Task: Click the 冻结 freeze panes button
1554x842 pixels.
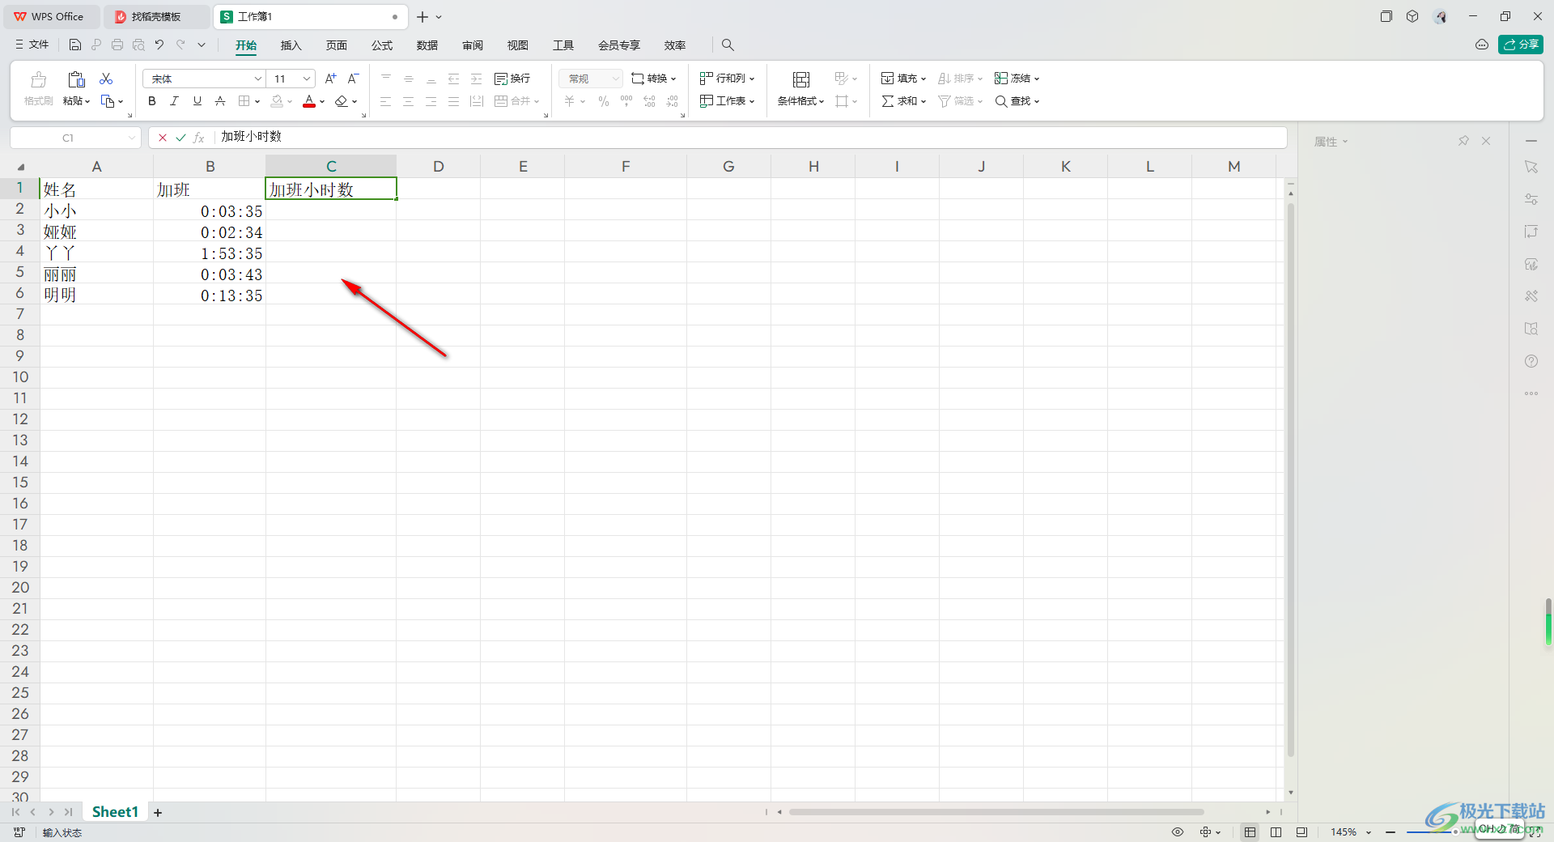Action: [x=1017, y=79]
